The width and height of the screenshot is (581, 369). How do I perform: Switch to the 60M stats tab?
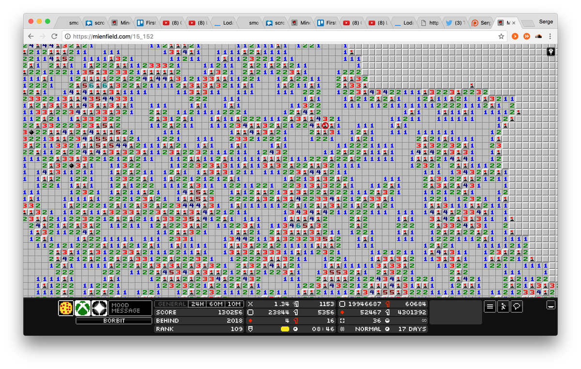point(216,304)
